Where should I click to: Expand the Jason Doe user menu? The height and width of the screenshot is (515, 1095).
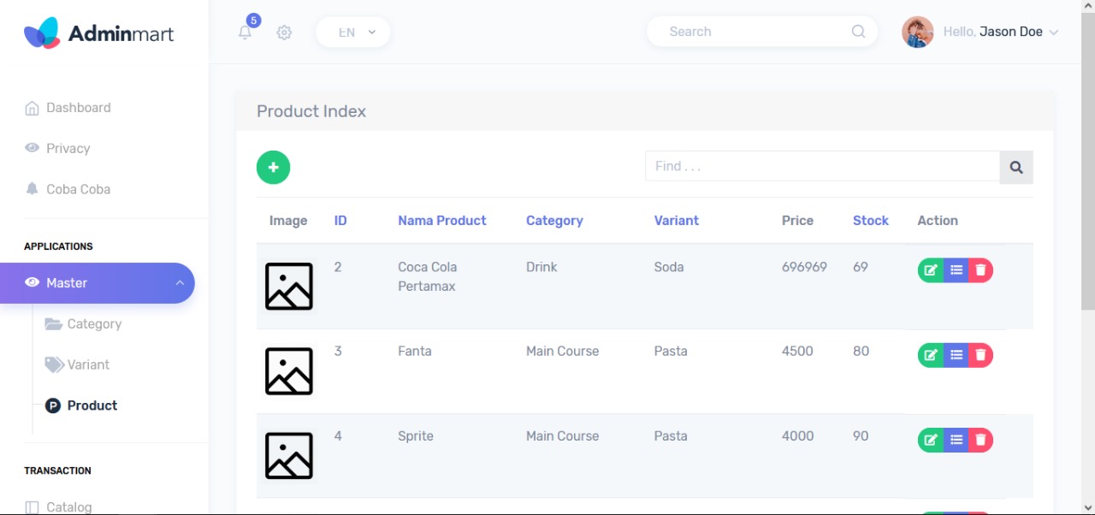pyautogui.click(x=980, y=32)
